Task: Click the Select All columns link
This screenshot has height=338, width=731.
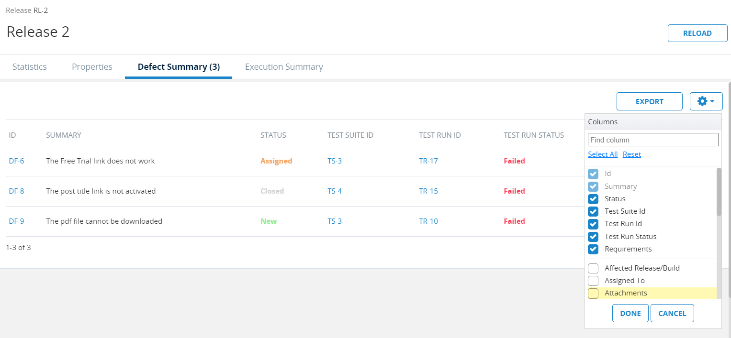Action: click(x=603, y=154)
